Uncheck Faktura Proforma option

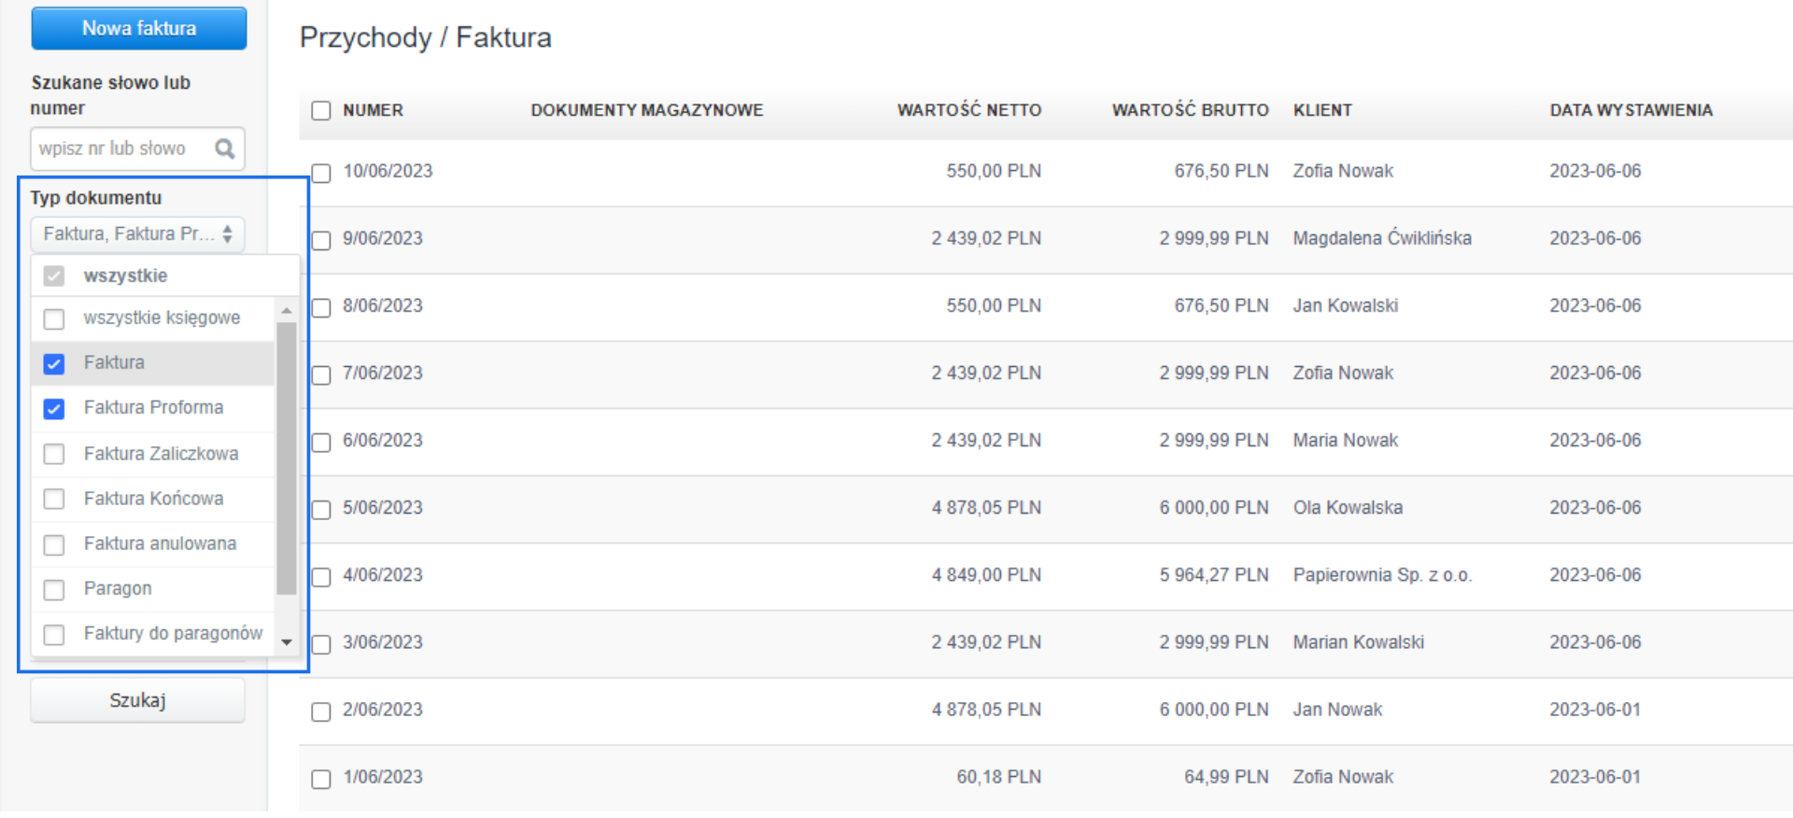coord(54,409)
